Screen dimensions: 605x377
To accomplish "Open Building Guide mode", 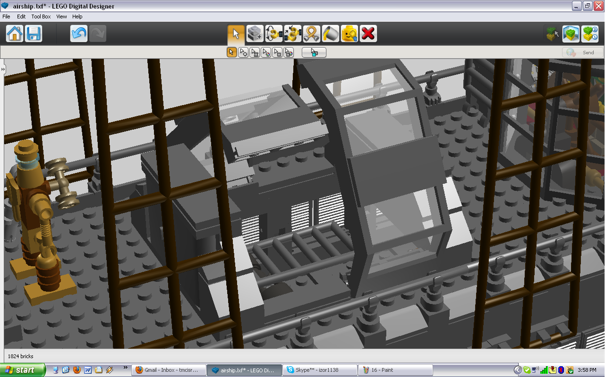I will coord(590,34).
